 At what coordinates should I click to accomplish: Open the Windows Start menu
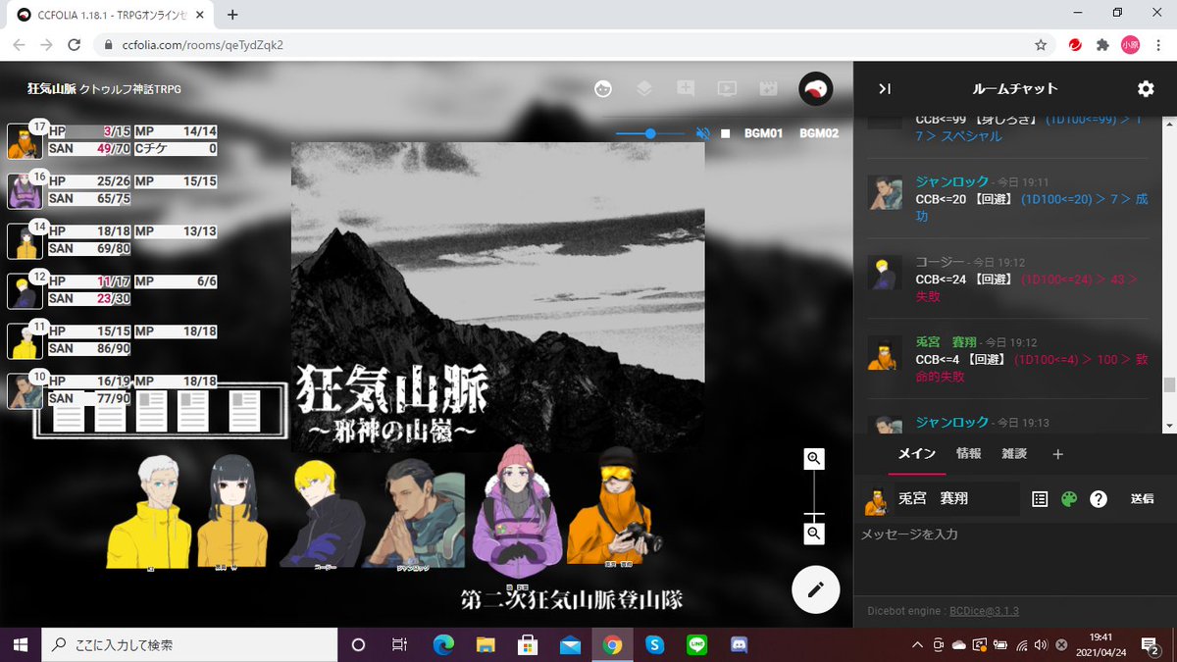coord(20,644)
